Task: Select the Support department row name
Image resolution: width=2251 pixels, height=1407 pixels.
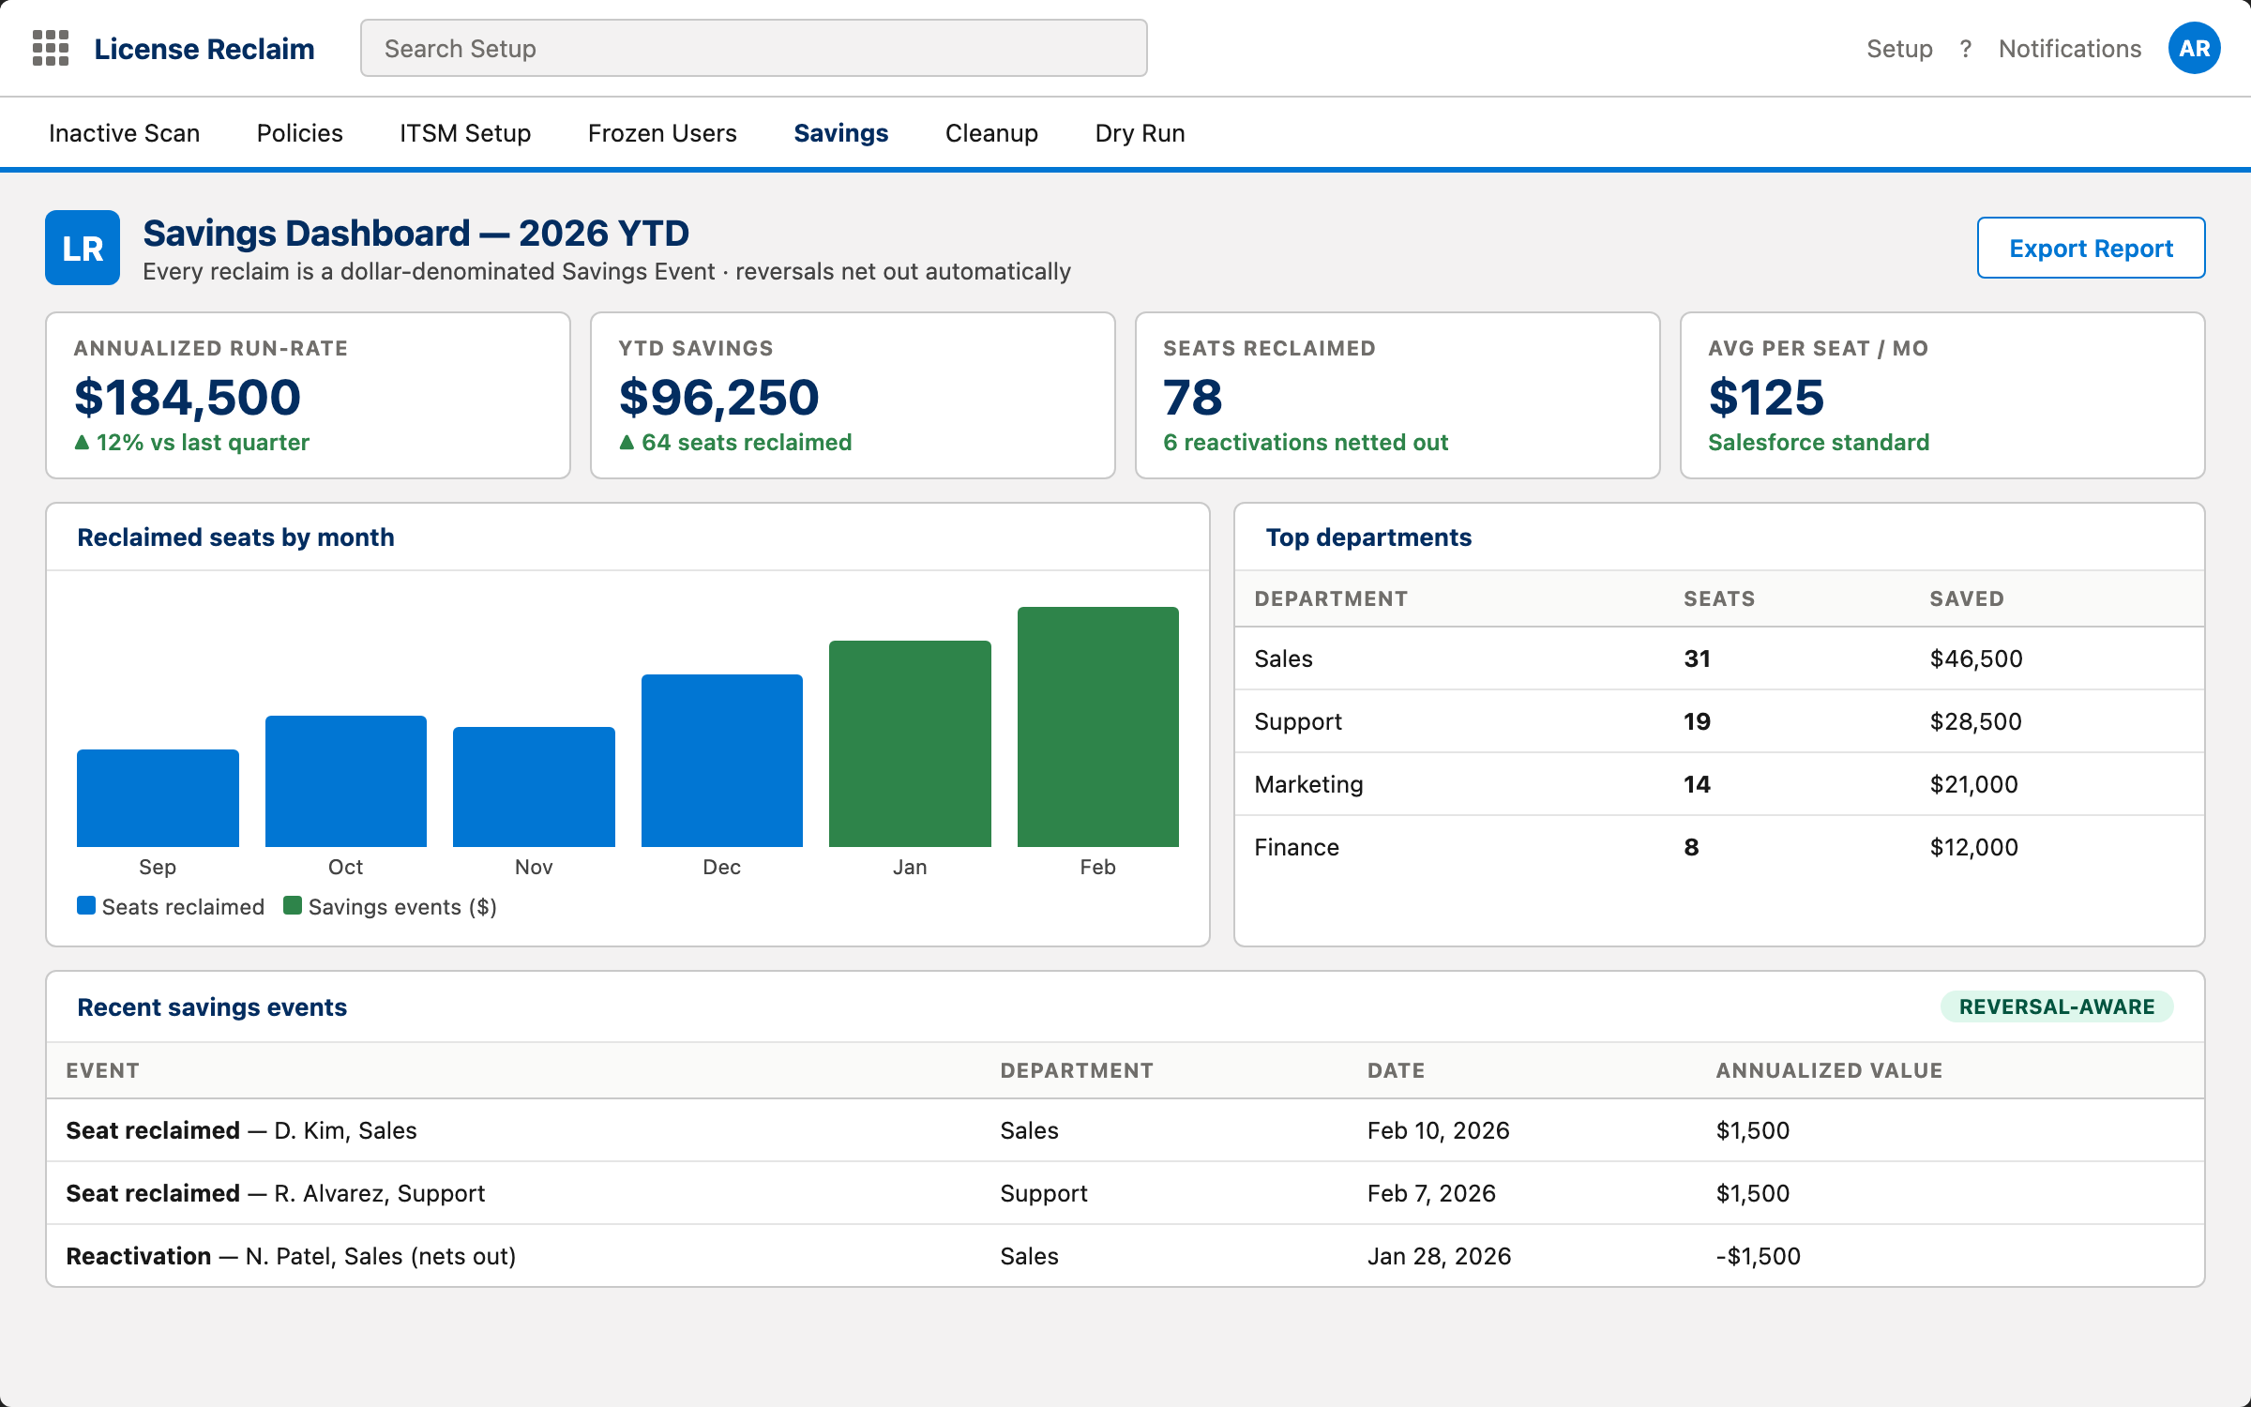Action: click(1298, 721)
